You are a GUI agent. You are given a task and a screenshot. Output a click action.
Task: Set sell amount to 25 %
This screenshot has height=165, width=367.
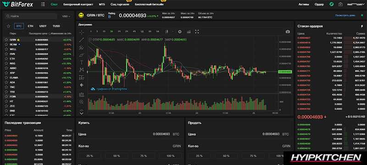coord(199,156)
